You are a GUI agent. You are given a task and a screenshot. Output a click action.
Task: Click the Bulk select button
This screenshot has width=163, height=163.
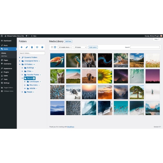click(x=93, y=47)
